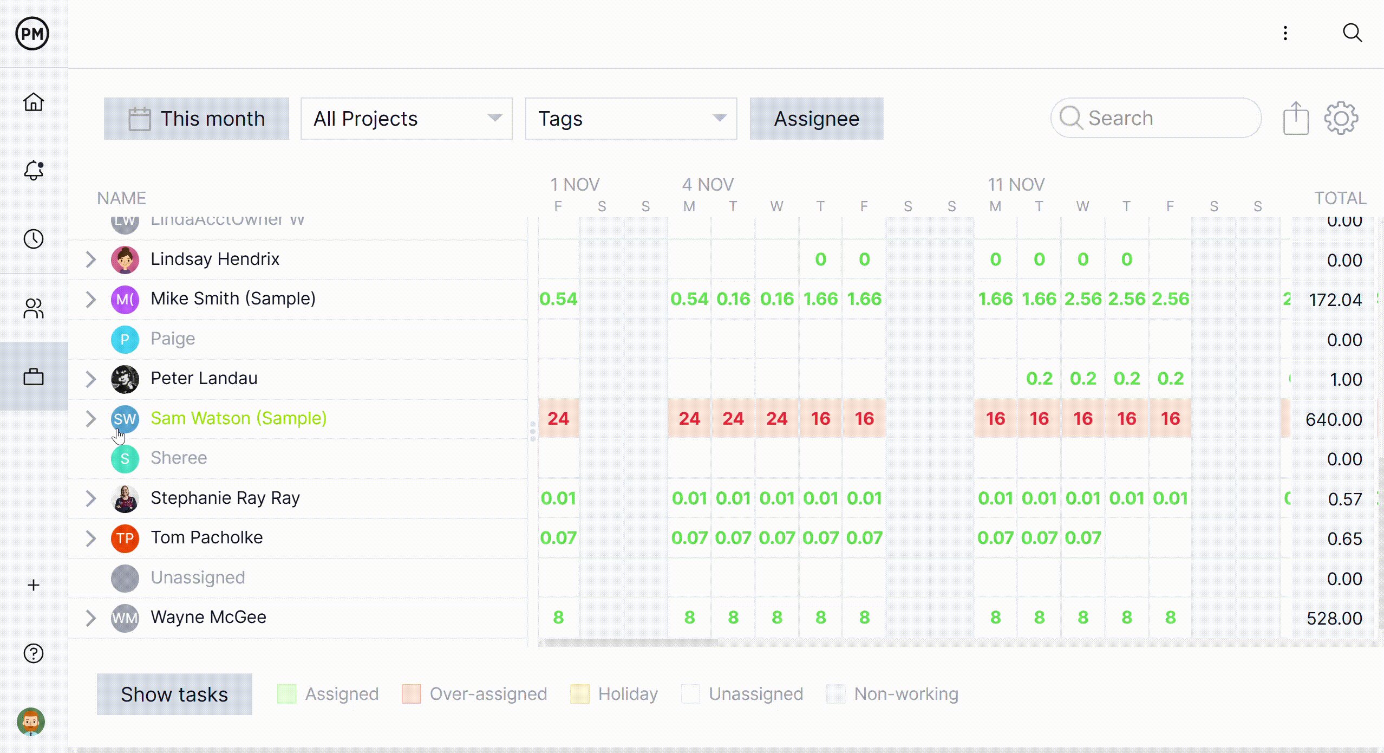Click Sheree green S avatar
1384x753 pixels.
coord(125,458)
